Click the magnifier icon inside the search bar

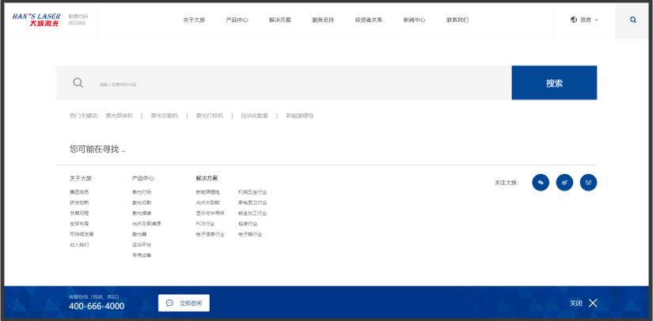click(78, 83)
